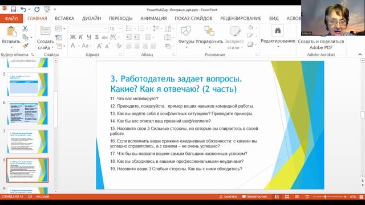Toggle bold Ж formatting
The width and height of the screenshot is (365, 205).
click(72, 37)
